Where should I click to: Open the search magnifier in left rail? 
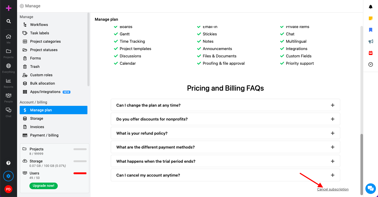click(9, 21)
